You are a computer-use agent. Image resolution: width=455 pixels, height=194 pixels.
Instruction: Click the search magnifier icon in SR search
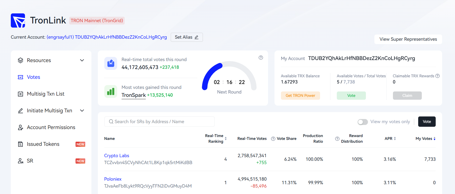[111, 122]
